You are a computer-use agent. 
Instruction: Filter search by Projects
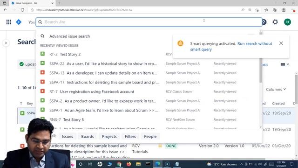109,136
